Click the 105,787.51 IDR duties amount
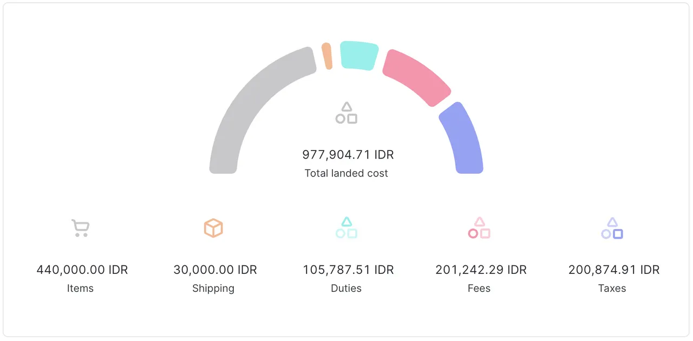Image resolution: width=693 pixels, height=341 pixels. (348, 270)
